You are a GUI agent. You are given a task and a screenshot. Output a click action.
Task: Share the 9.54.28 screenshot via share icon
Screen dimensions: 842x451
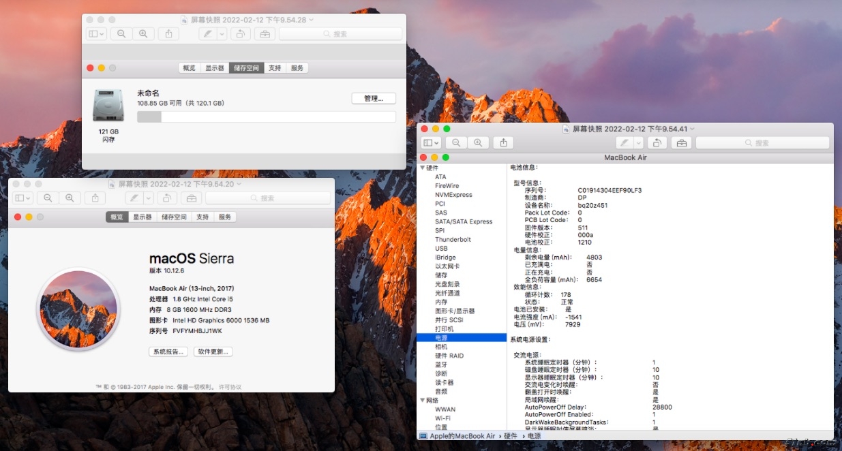168,33
